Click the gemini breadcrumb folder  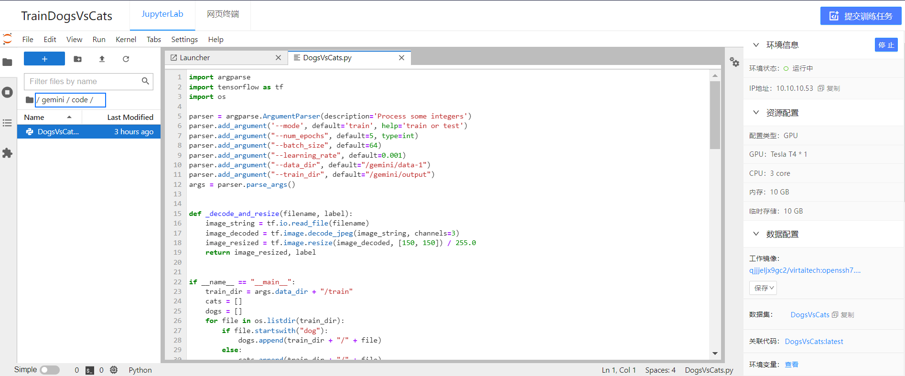[x=53, y=100]
